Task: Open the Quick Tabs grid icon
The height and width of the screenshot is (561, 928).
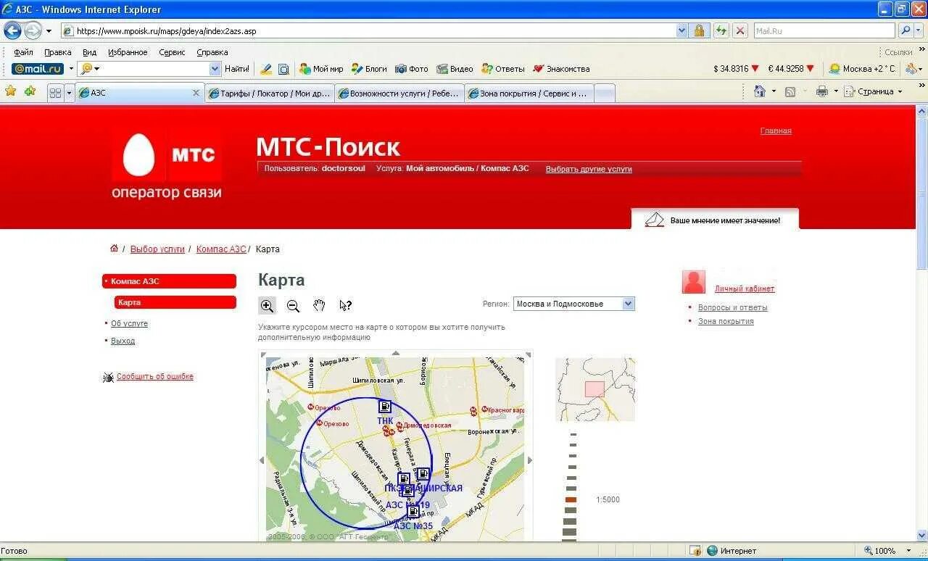Action: (x=56, y=93)
